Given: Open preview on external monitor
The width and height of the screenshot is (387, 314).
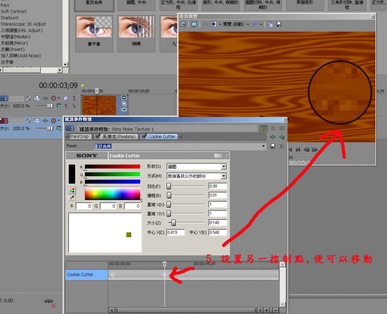Looking at the screenshot, I should click(x=194, y=25).
